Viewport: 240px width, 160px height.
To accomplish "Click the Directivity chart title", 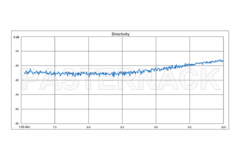I will [120, 34].
